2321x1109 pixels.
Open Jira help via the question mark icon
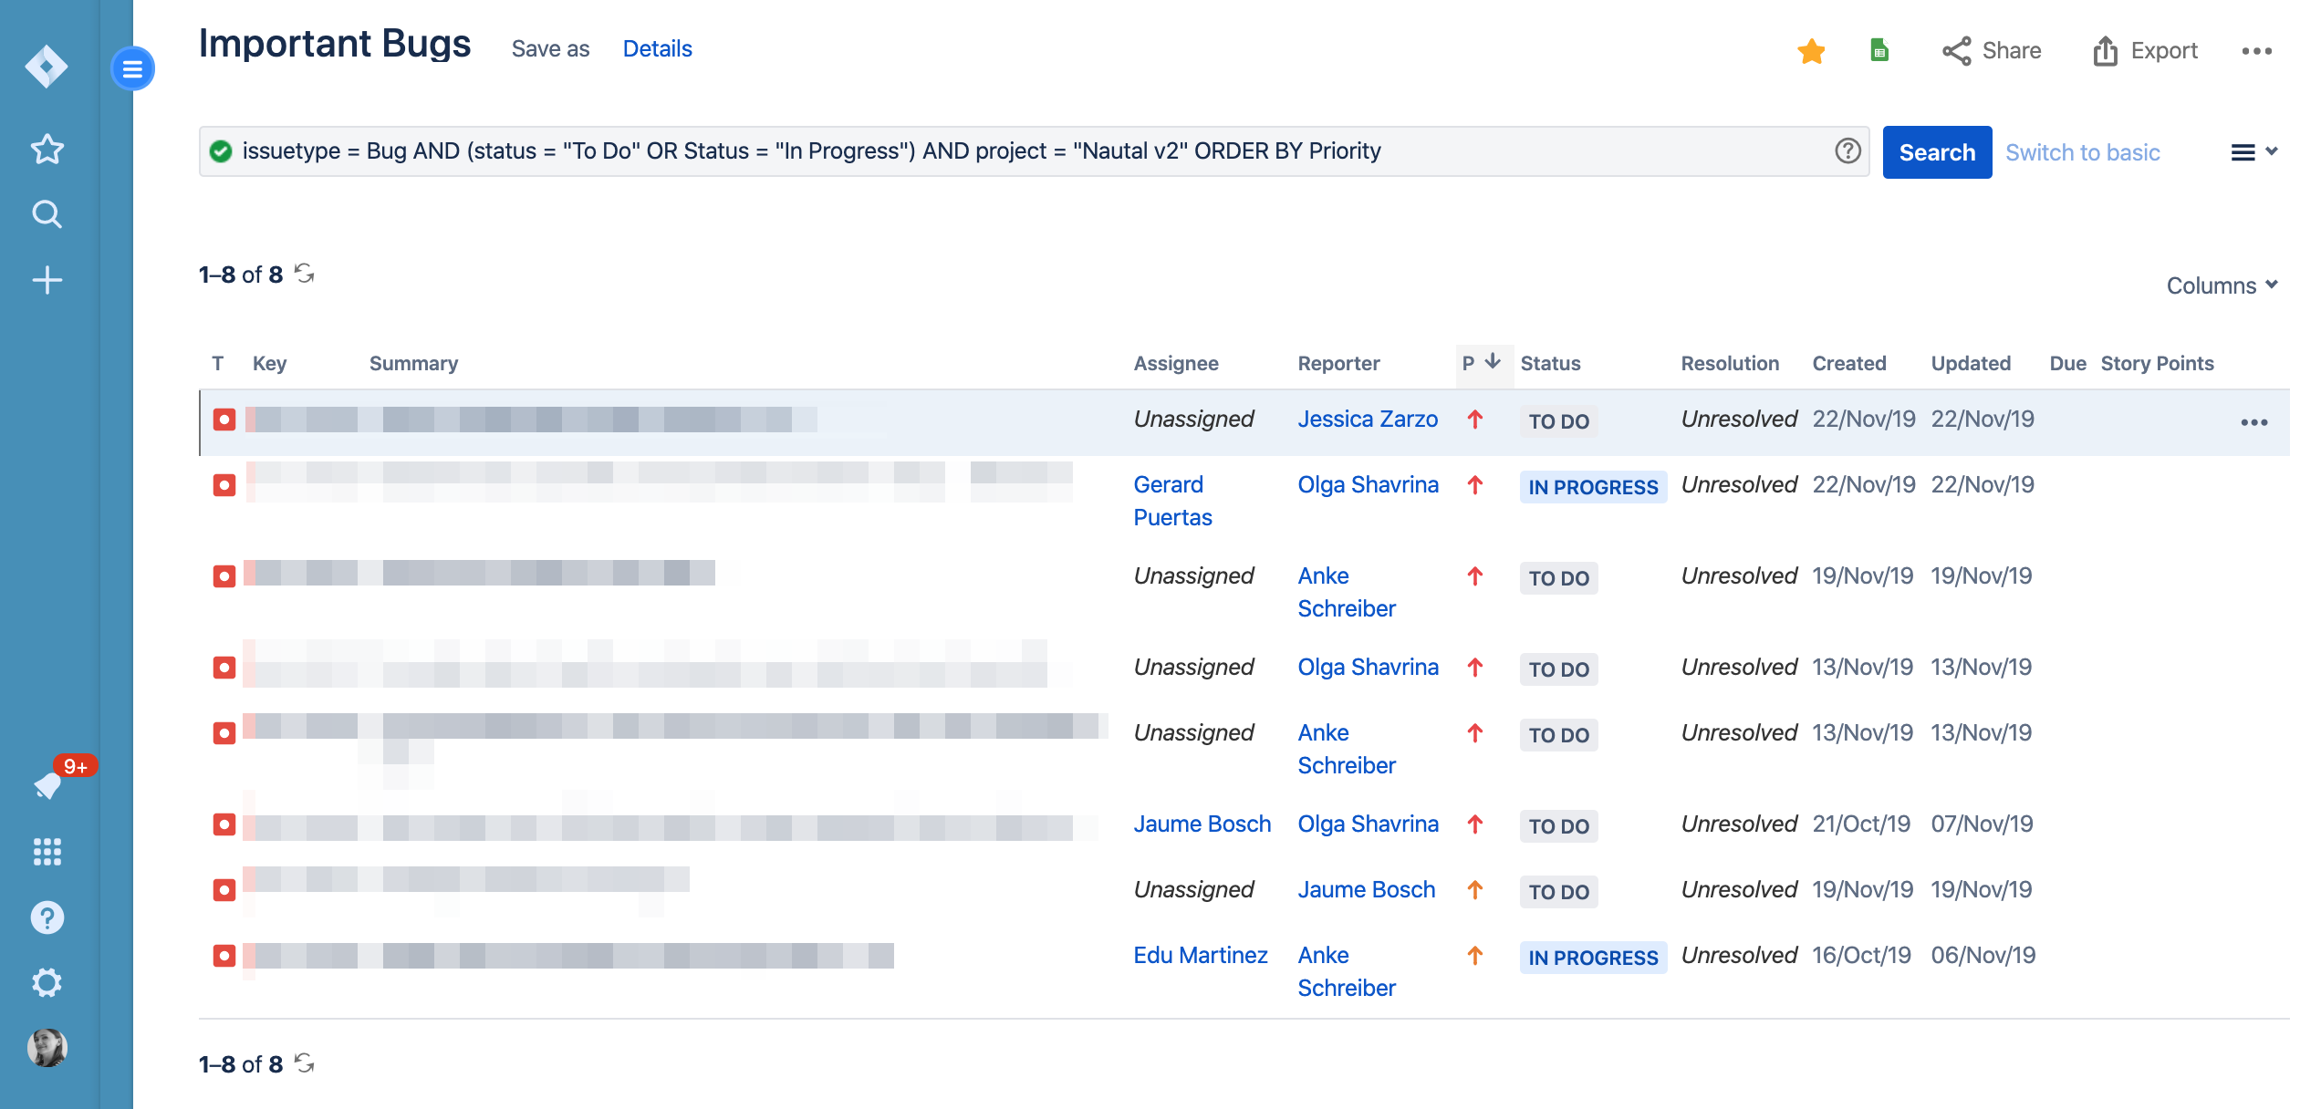click(x=46, y=917)
